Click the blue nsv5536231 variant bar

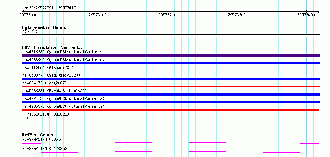(171, 94)
